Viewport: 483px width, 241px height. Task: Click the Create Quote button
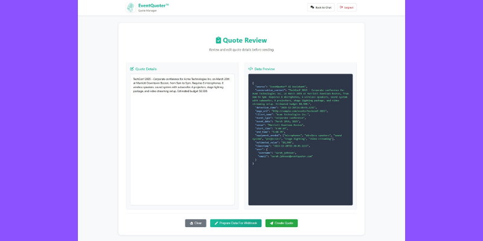point(281,223)
